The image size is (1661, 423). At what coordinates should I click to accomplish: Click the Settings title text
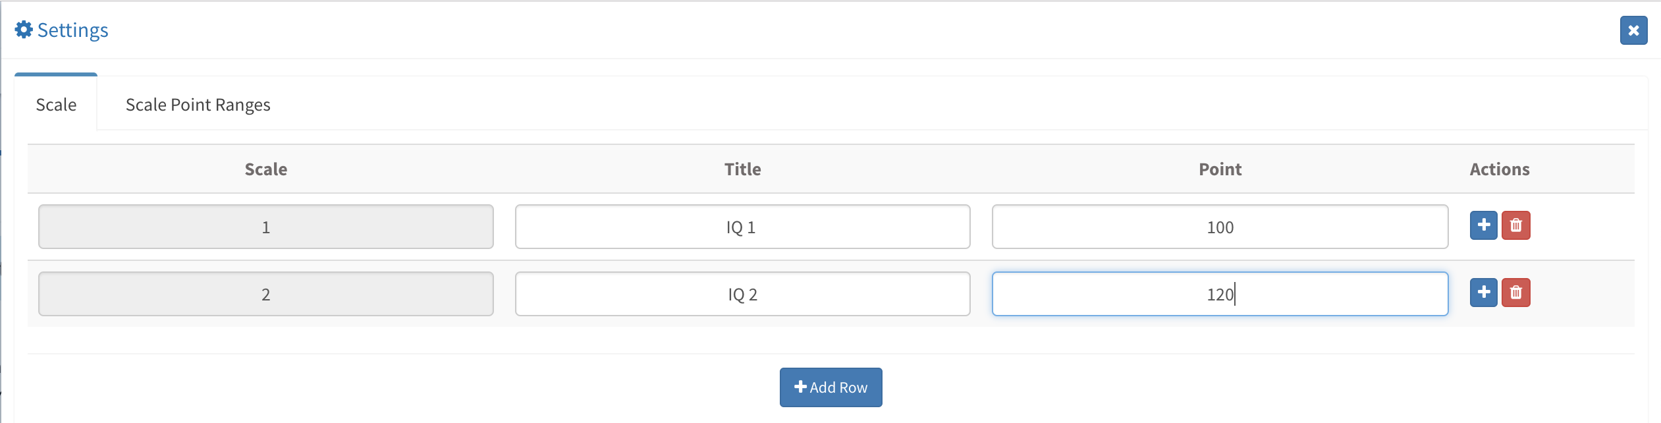point(72,30)
